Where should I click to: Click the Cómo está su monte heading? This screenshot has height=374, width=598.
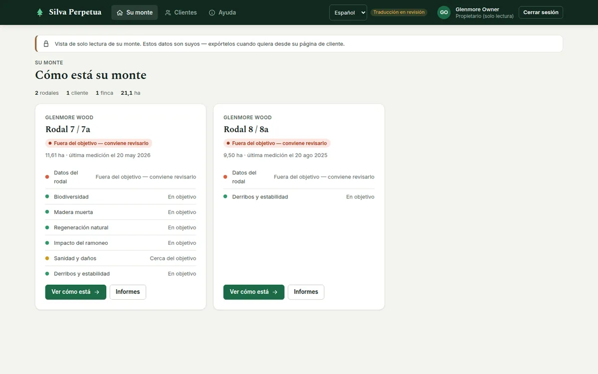tap(91, 75)
